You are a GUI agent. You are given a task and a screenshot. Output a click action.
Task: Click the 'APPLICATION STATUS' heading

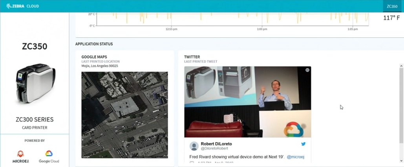tap(94, 44)
